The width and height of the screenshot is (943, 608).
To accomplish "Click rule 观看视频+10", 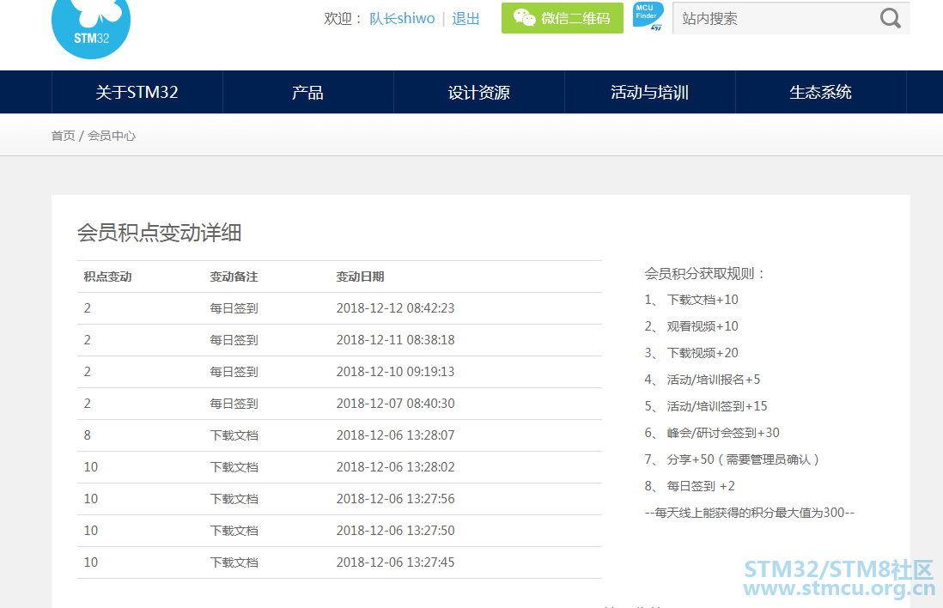I will [703, 326].
